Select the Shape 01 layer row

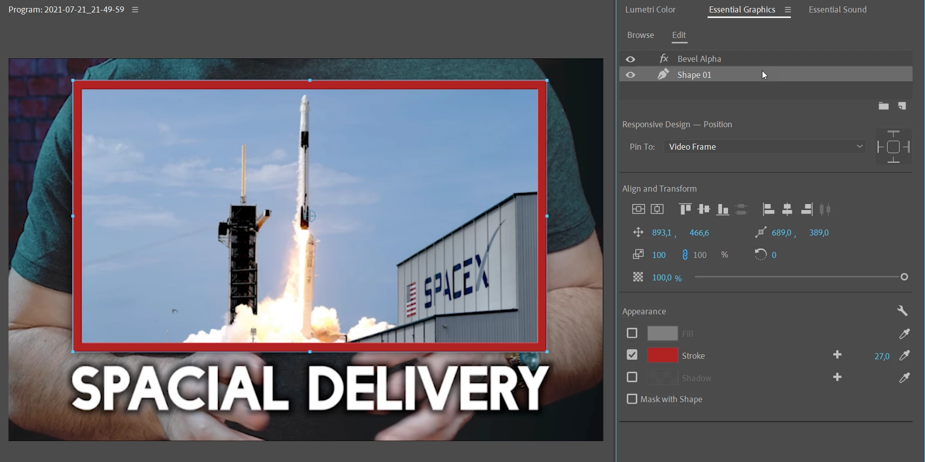(x=766, y=75)
